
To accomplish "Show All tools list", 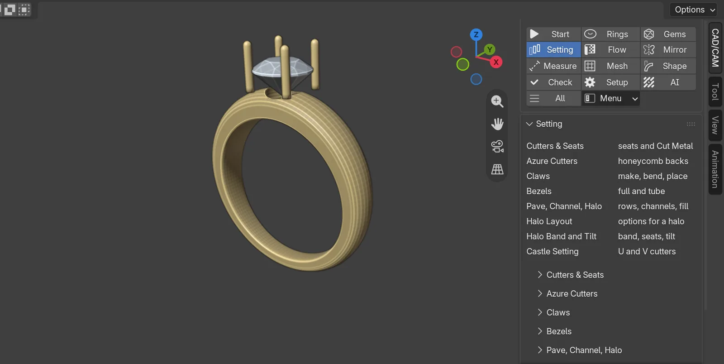I will pos(553,98).
